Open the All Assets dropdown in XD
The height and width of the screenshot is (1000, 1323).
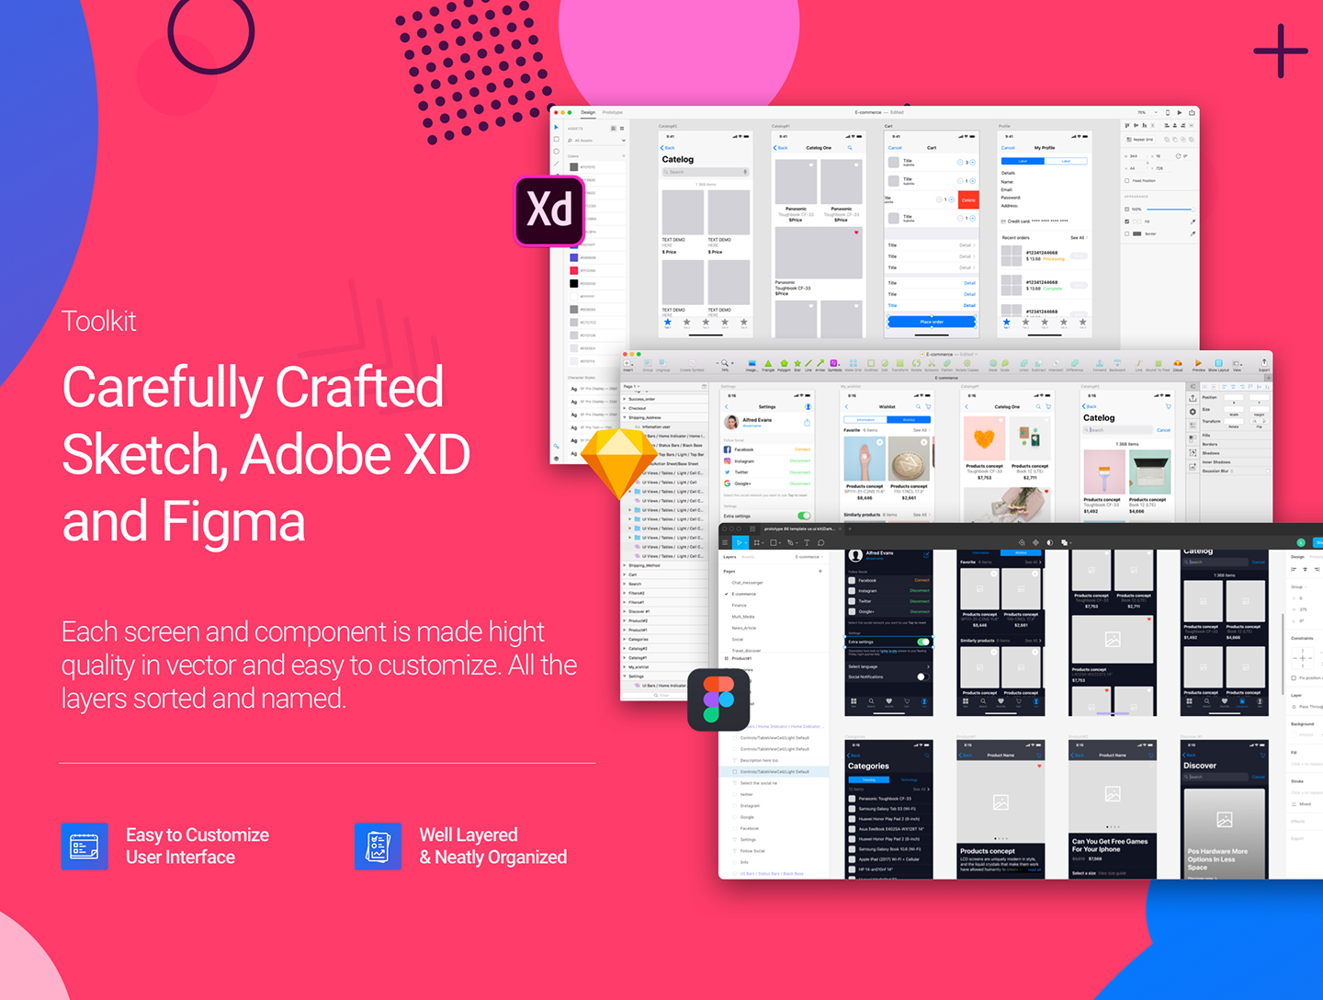click(x=623, y=141)
